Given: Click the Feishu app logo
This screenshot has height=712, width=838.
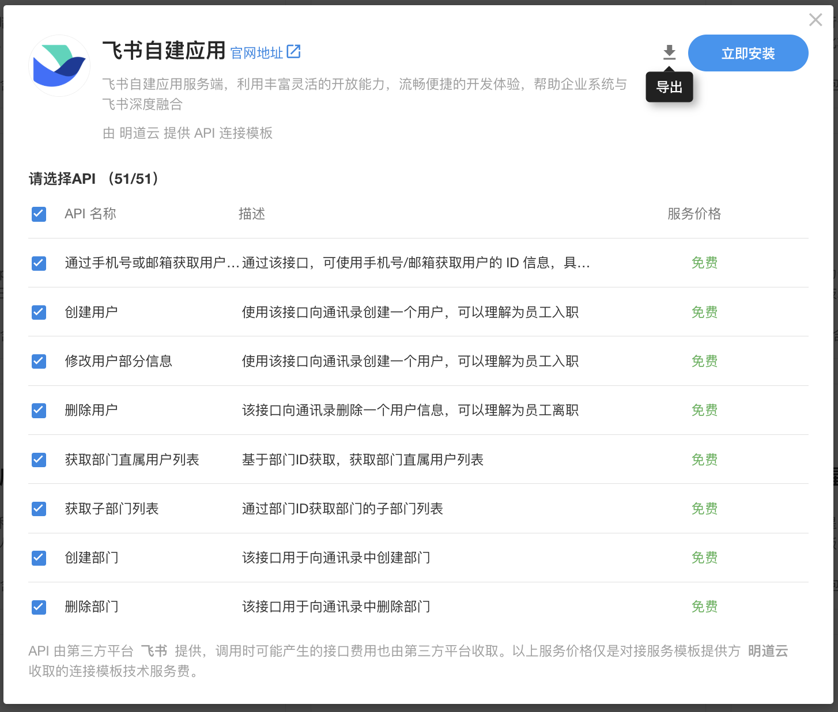Looking at the screenshot, I should pos(59,65).
